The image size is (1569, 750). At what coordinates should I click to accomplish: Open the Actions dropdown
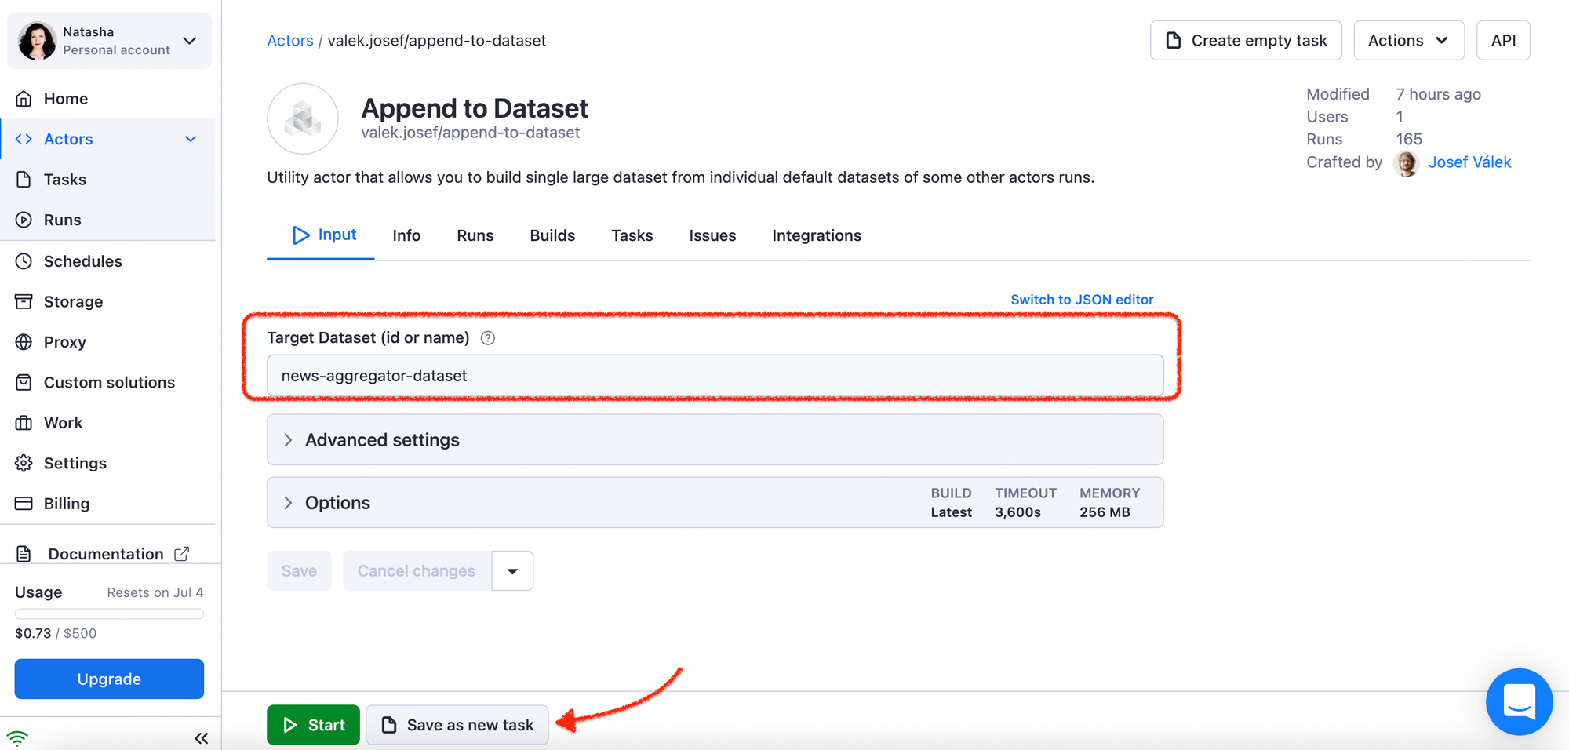pyautogui.click(x=1408, y=40)
